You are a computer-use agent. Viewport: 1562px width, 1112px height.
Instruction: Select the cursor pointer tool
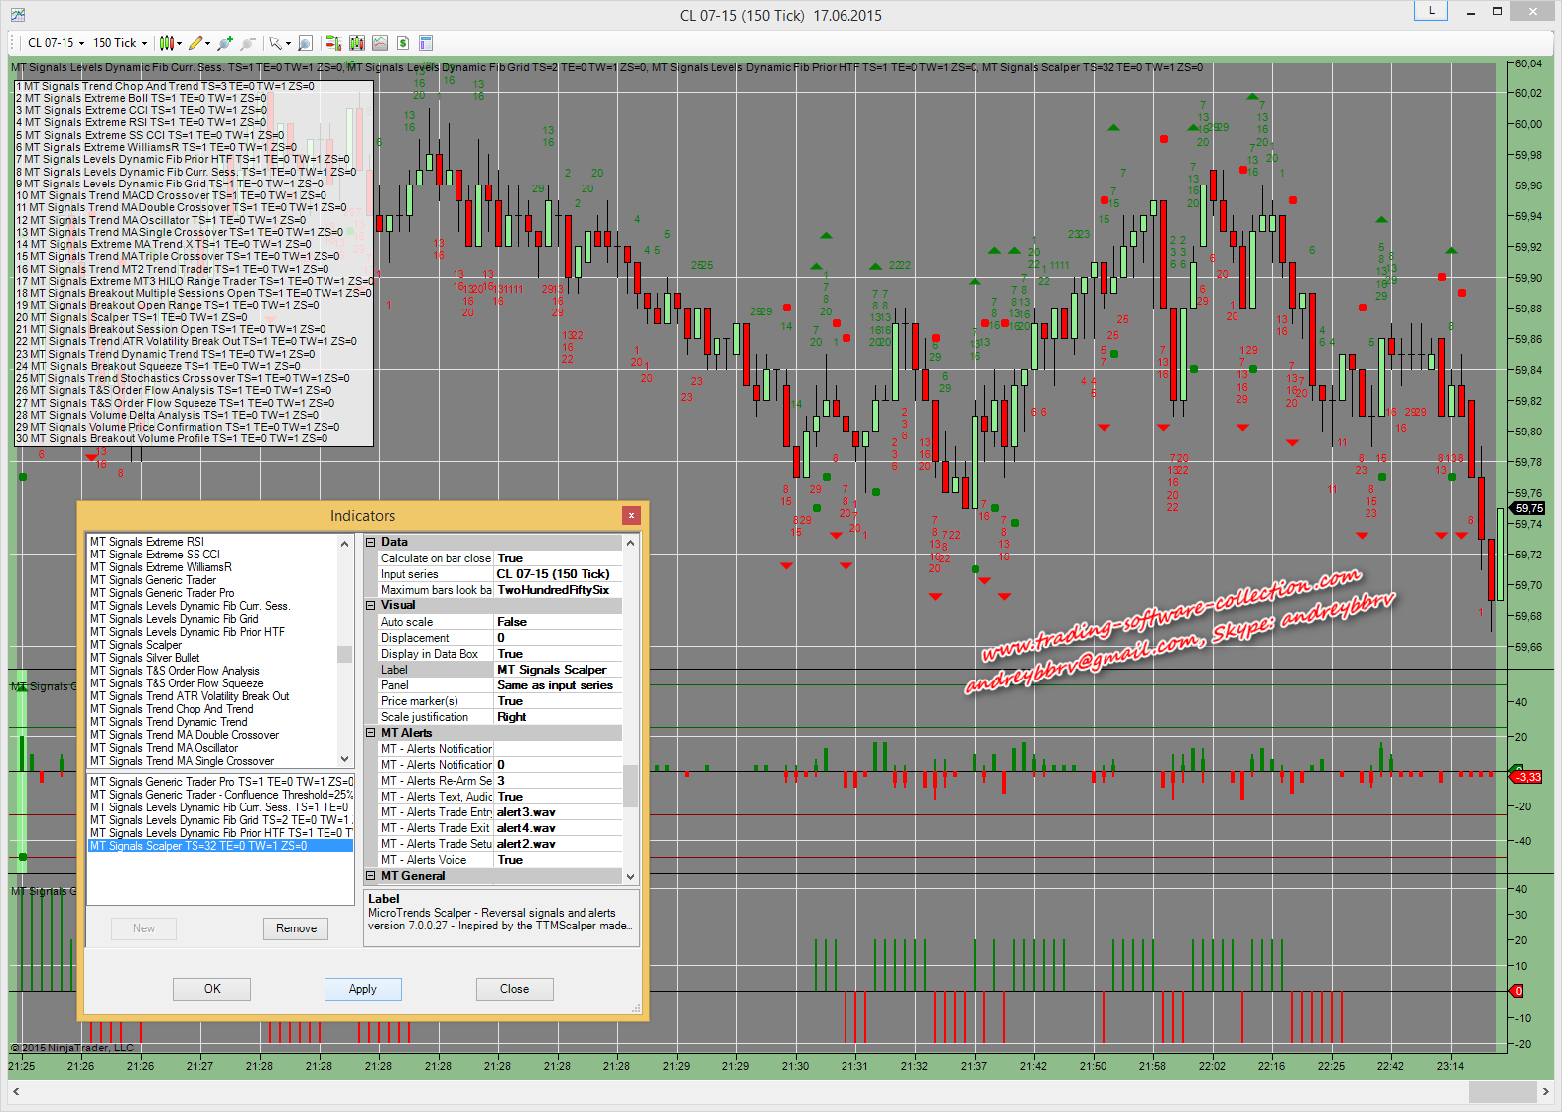pyautogui.click(x=276, y=43)
